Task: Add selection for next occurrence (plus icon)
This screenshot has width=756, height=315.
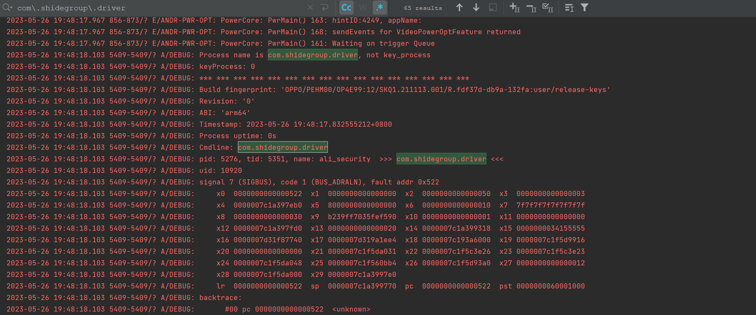Action: [x=514, y=8]
